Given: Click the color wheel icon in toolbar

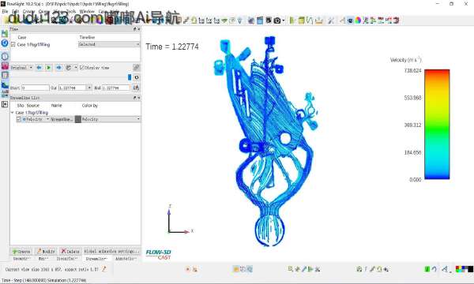Looking at the screenshot, I should point(358,21).
